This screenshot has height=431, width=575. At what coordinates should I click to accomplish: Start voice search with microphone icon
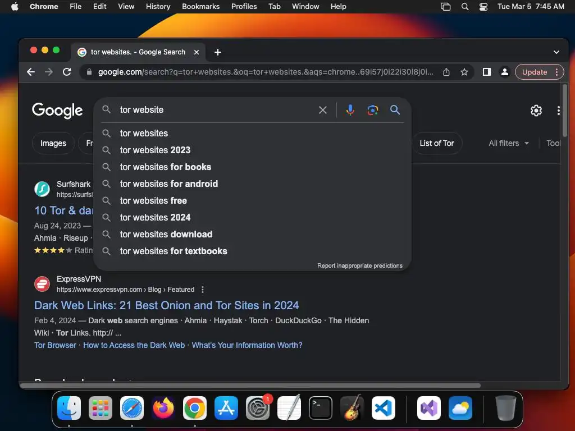point(350,110)
